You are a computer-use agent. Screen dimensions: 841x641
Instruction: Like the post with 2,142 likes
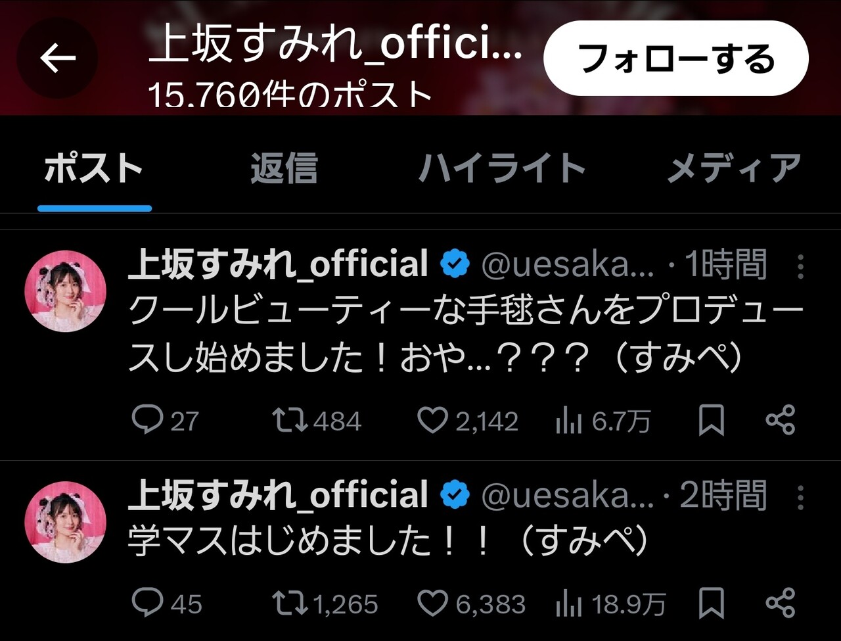432,420
